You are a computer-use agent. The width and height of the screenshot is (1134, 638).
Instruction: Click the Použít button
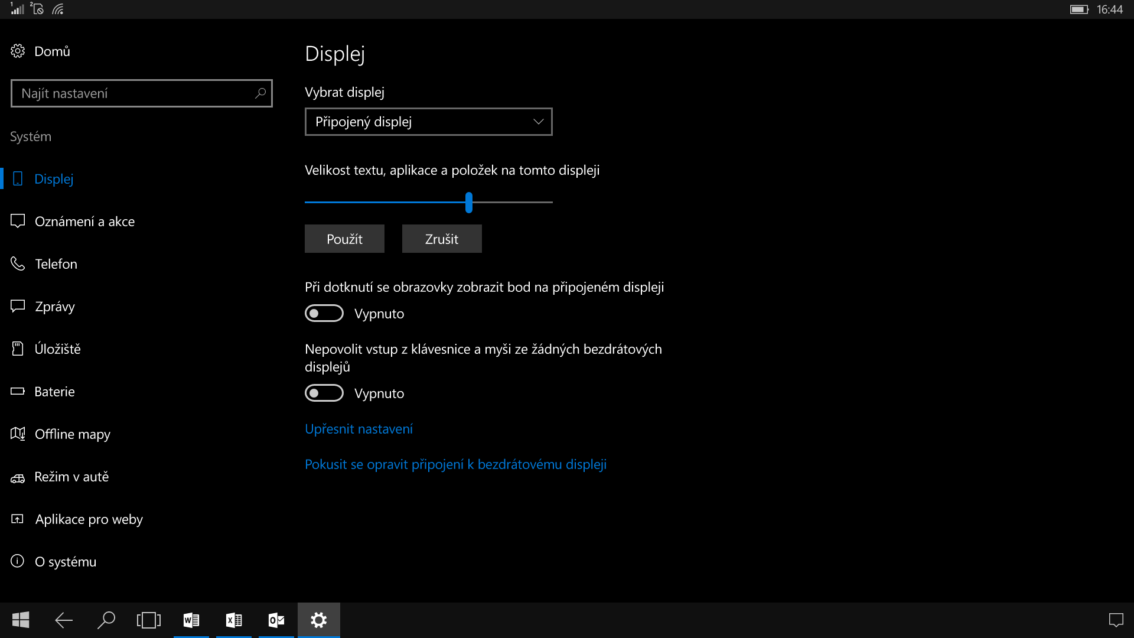(x=344, y=239)
